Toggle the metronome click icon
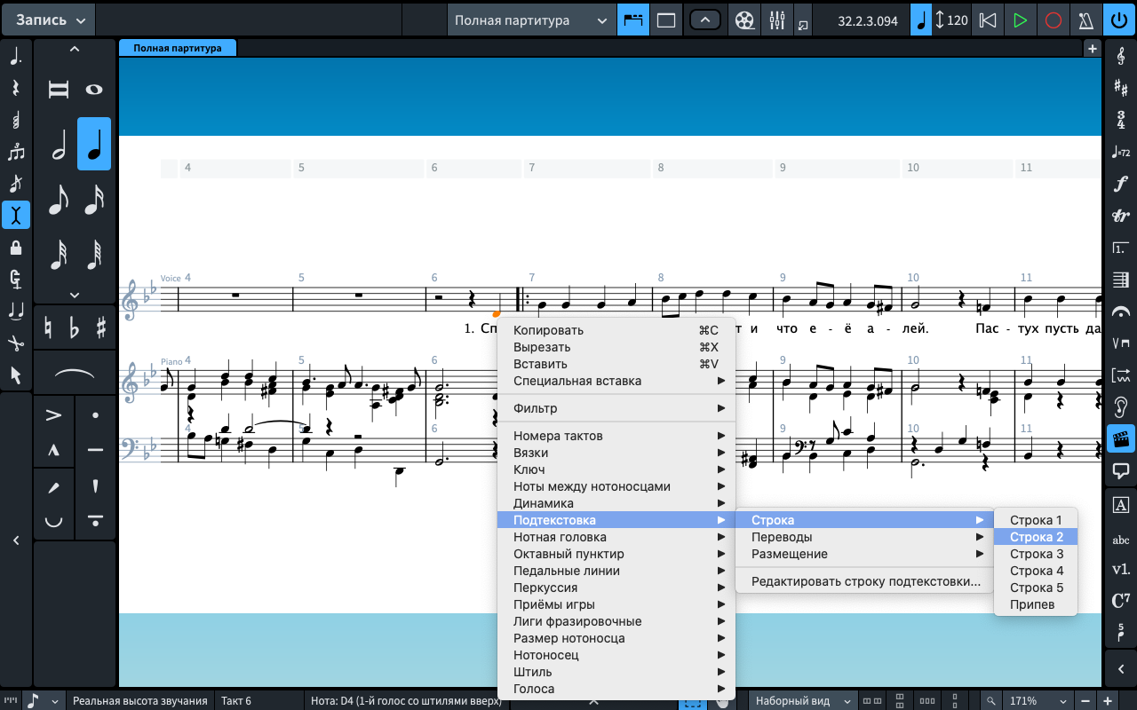The width and height of the screenshot is (1137, 710). click(1085, 20)
